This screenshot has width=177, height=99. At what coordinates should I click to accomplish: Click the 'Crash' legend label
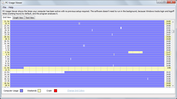tap(49, 91)
